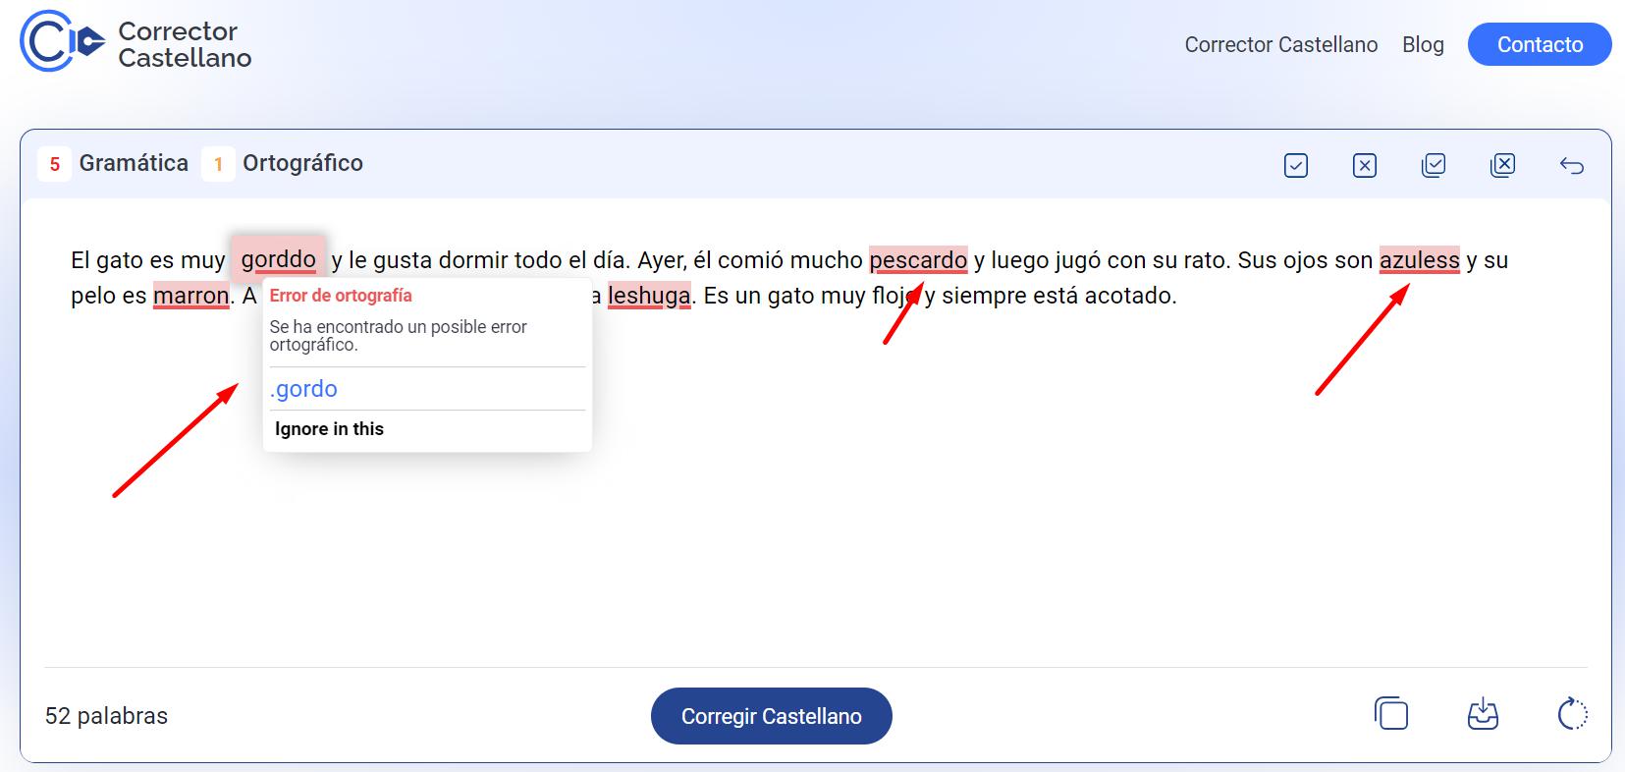Viewport: 1625px width, 772px height.
Task: Click the accept single correction checkmark icon
Action: point(1295,165)
